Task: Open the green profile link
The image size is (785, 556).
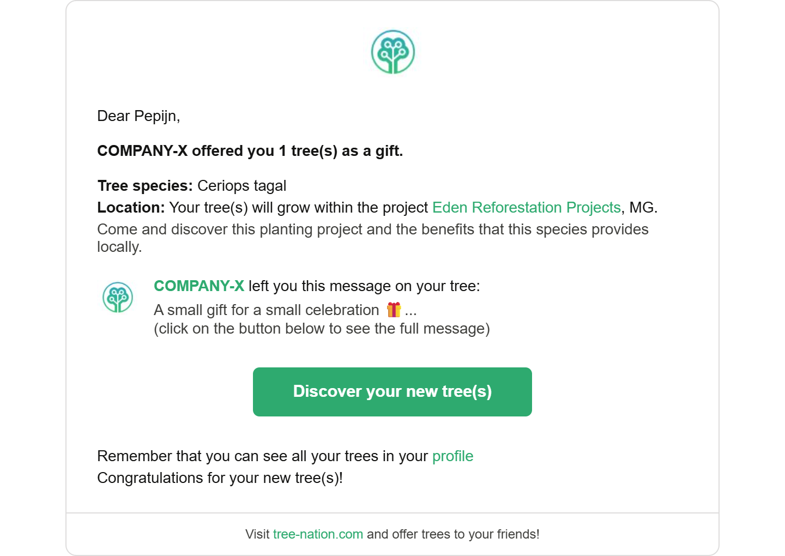Action: (x=452, y=456)
